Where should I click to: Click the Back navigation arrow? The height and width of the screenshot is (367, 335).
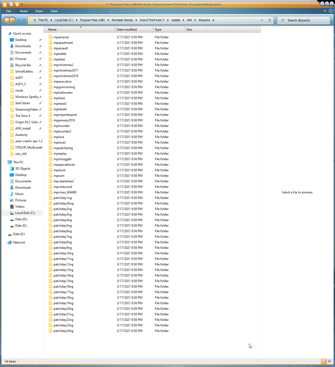7,20
